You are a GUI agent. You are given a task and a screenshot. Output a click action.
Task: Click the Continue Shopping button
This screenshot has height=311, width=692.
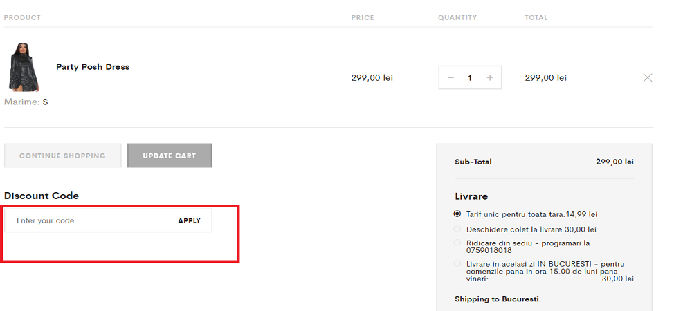[62, 155]
